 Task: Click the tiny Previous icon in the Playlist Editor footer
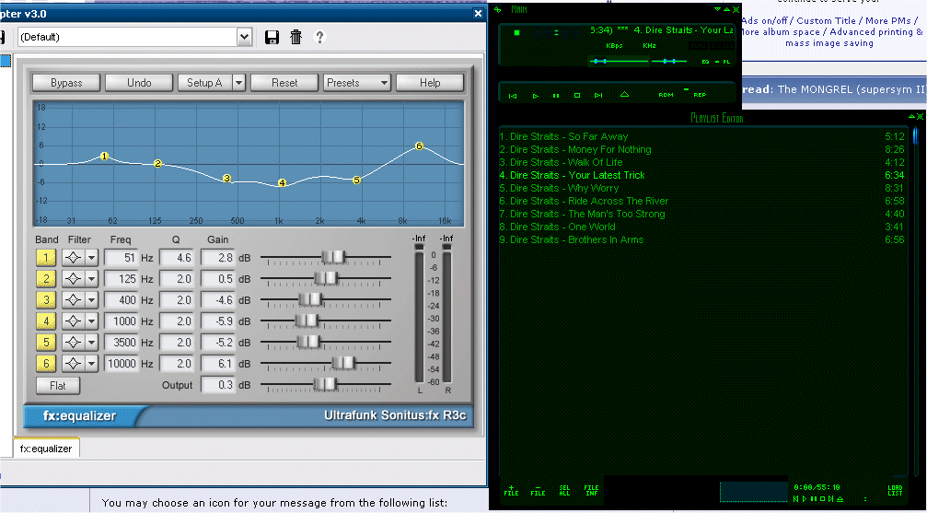click(796, 498)
